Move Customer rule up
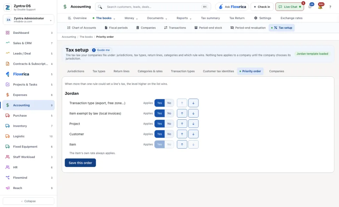Screen dimensions: 339x207 tap(182, 134)
